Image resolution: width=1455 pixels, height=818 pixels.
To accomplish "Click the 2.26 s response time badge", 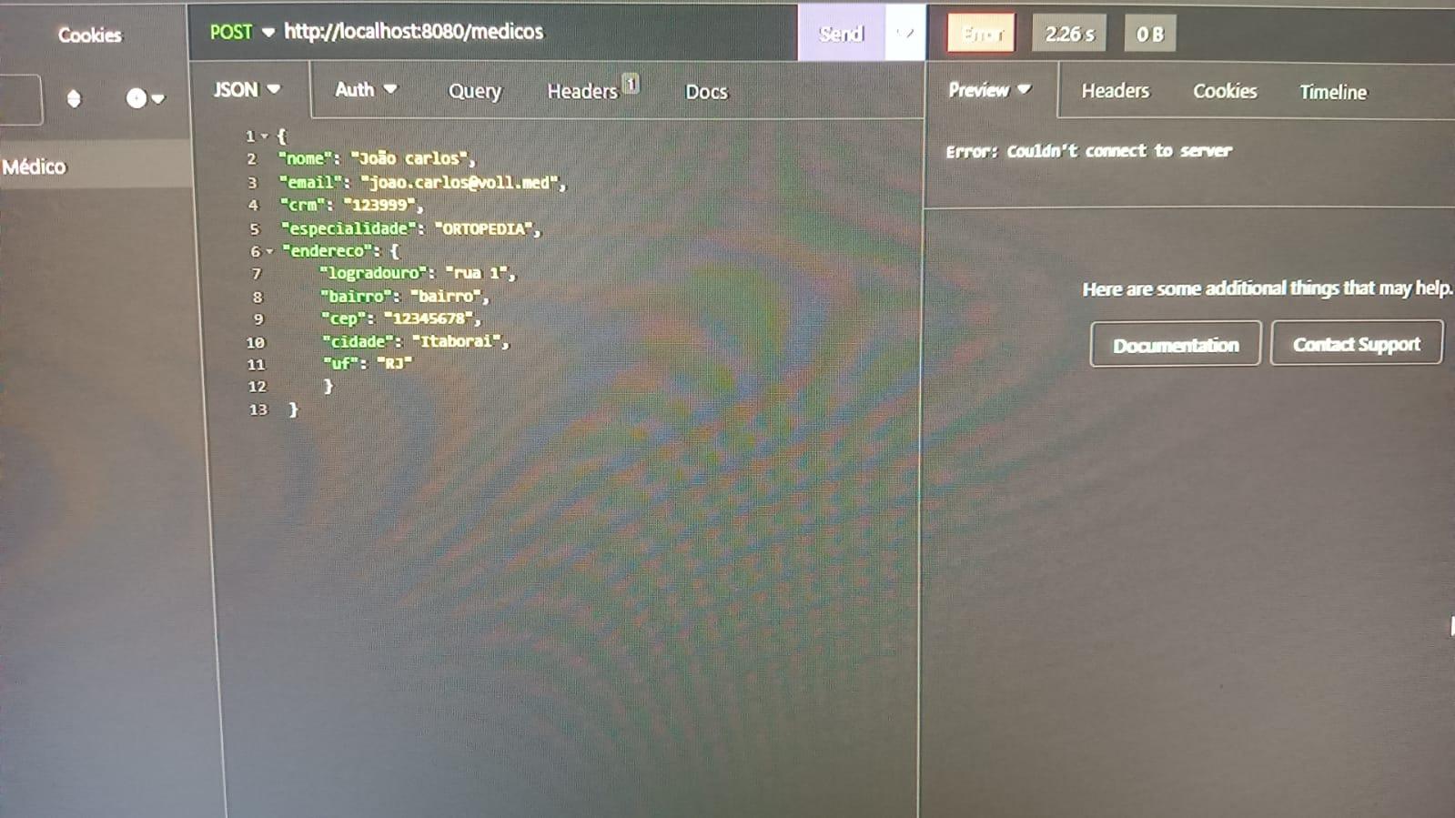I will (x=1069, y=35).
